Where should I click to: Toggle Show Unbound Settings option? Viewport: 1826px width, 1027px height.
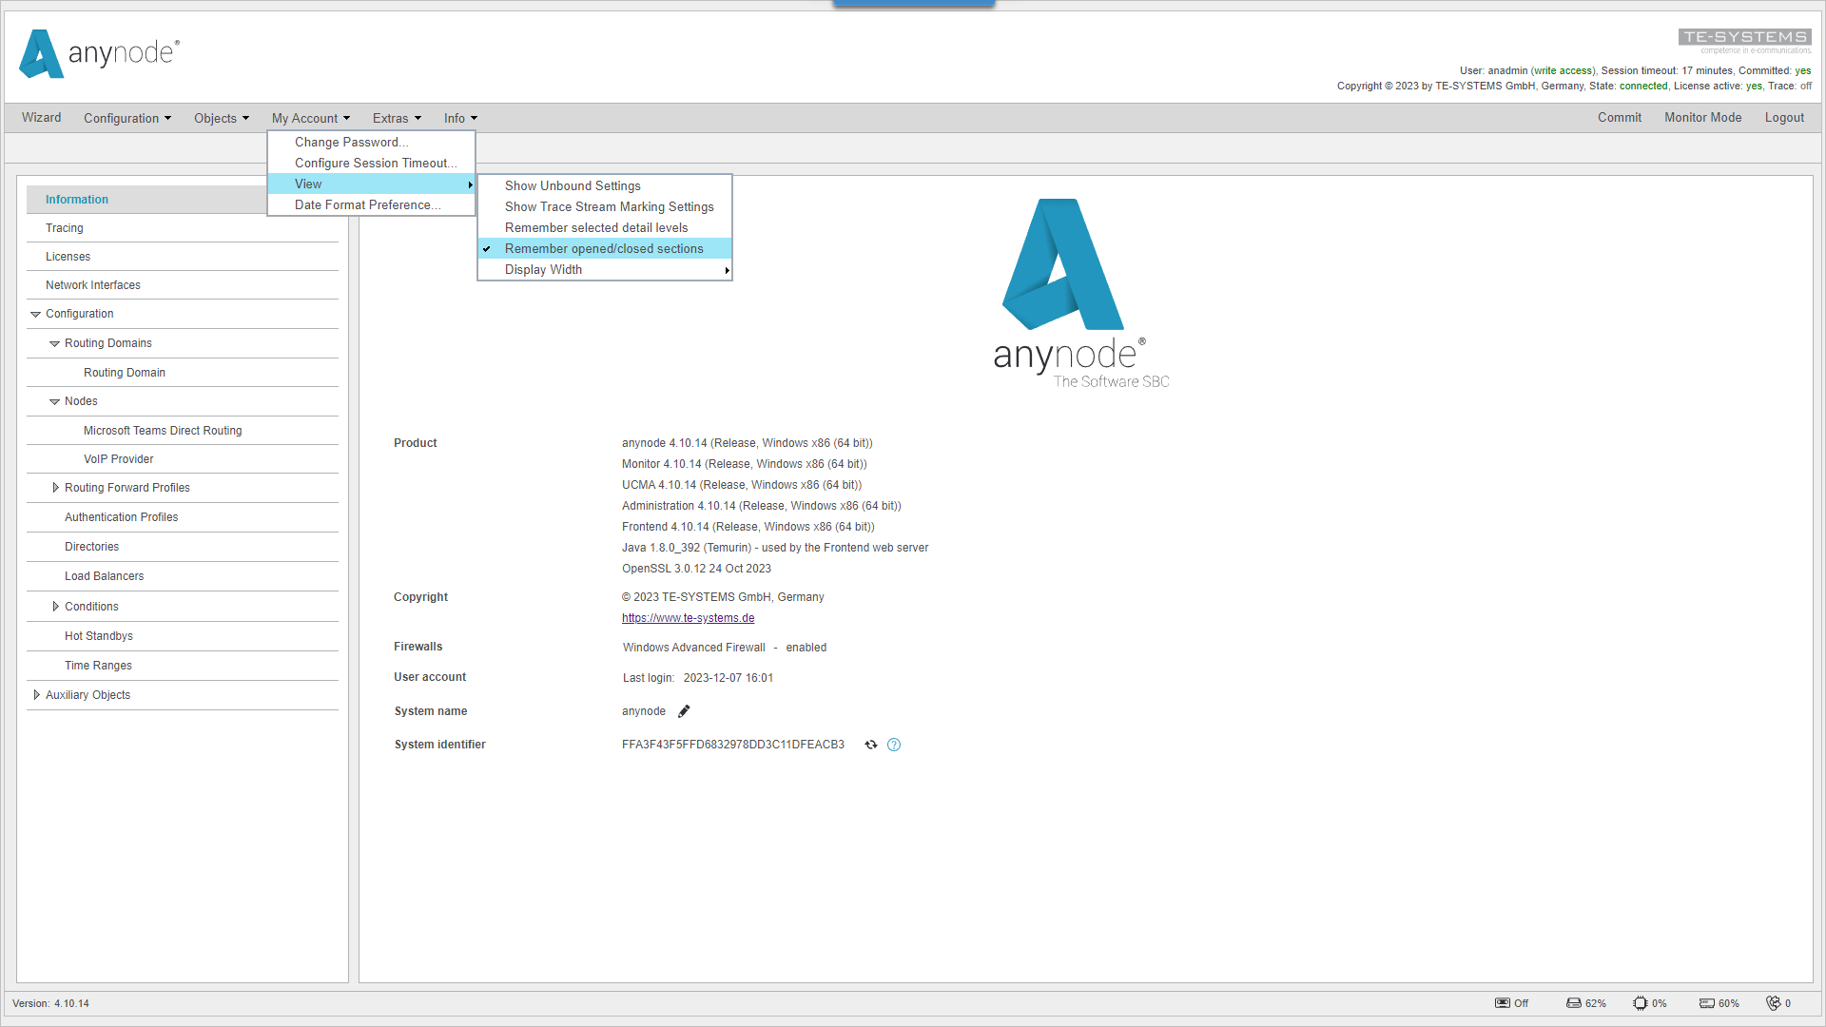[573, 185]
